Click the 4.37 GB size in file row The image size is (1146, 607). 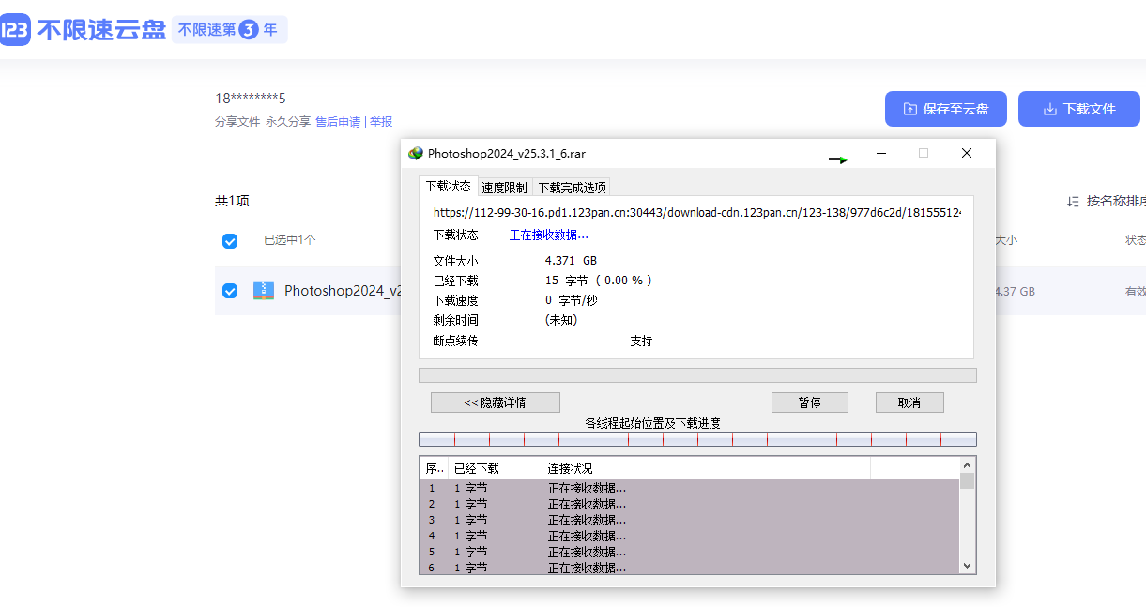(1016, 292)
